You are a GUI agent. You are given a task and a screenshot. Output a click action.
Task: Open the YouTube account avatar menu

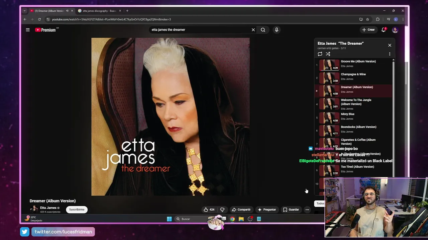coord(395,30)
